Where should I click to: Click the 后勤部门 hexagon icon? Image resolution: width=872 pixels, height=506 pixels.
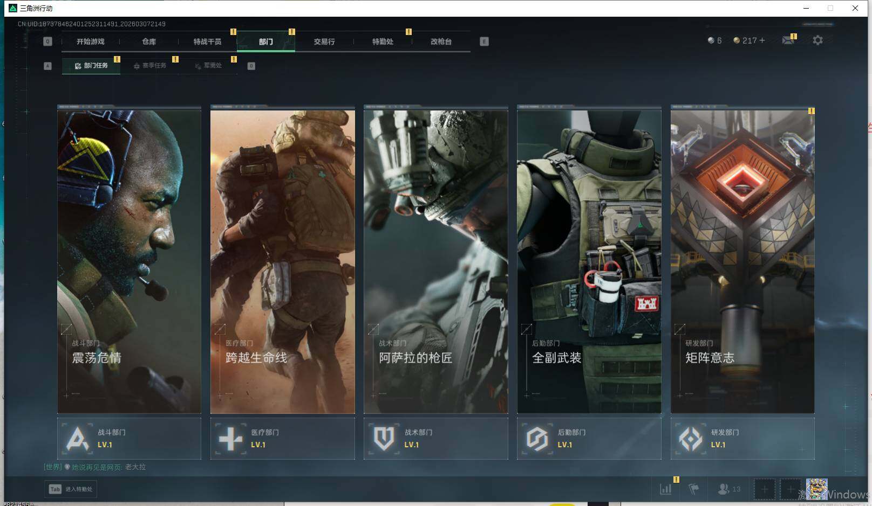[537, 439]
